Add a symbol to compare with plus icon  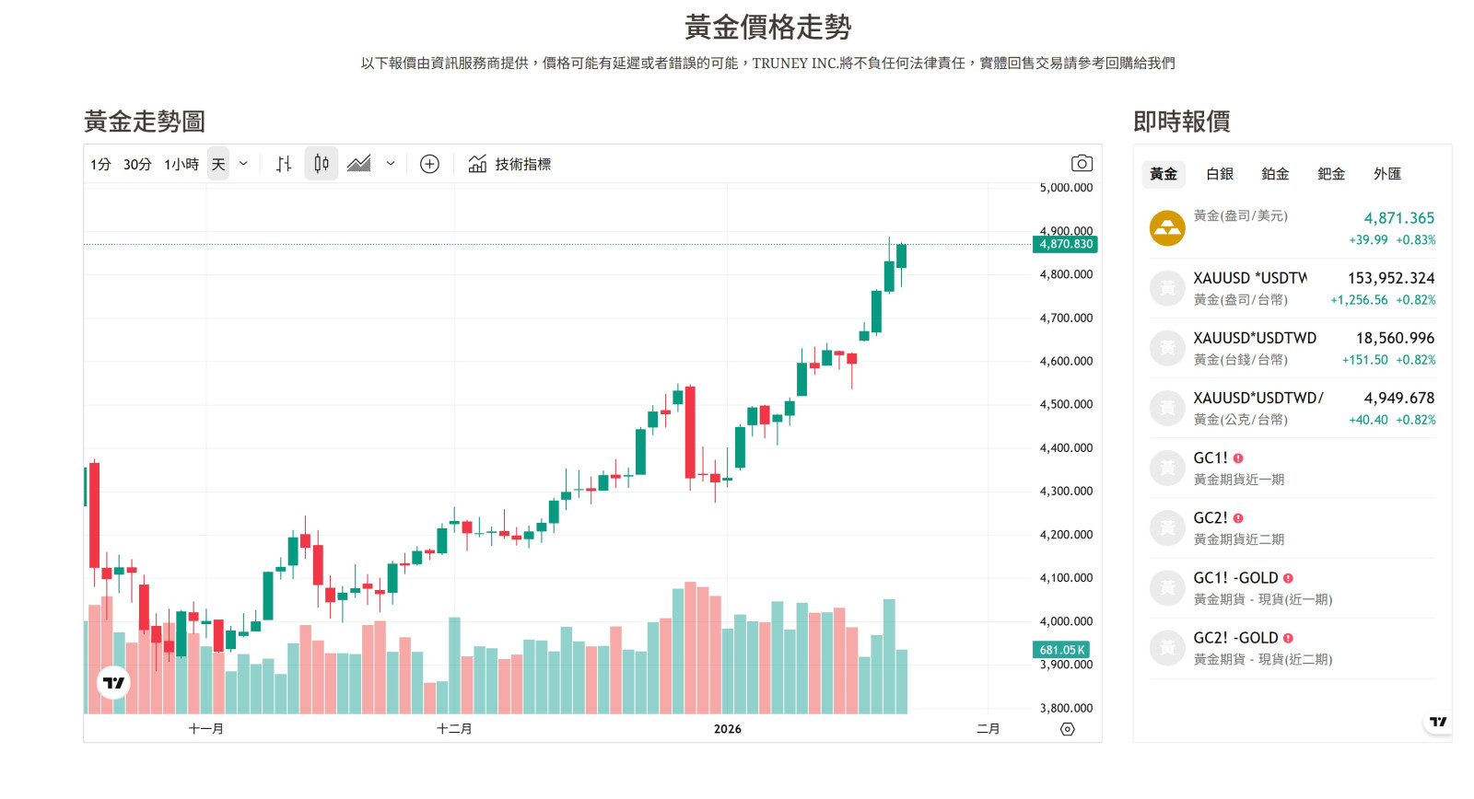(429, 164)
